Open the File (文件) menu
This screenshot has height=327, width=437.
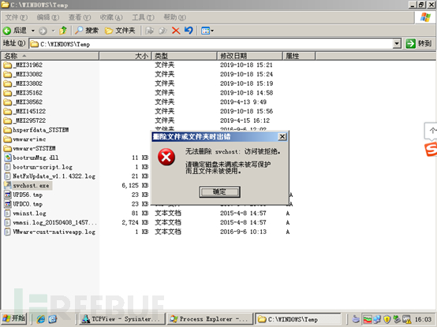(x=16, y=17)
